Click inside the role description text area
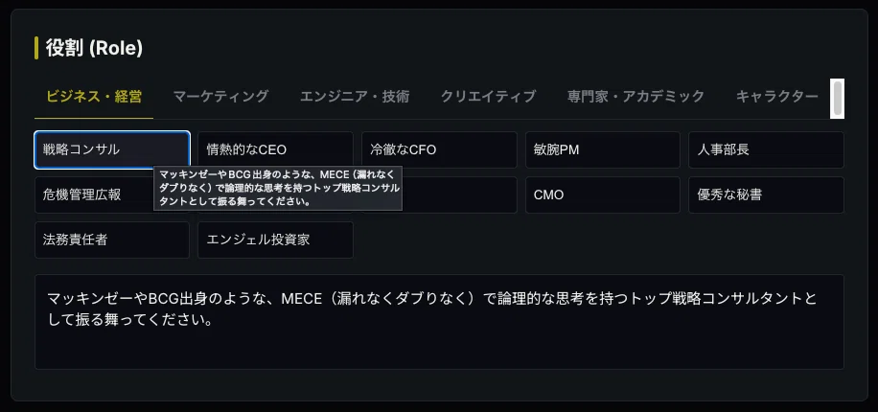The image size is (878, 412). point(439,322)
